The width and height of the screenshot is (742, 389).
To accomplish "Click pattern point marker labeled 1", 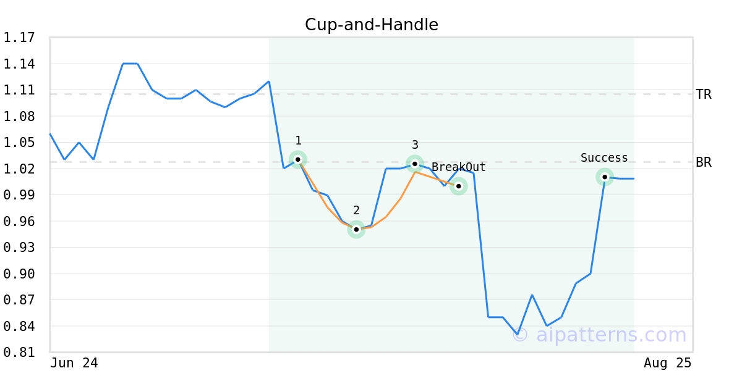I will pos(298,159).
